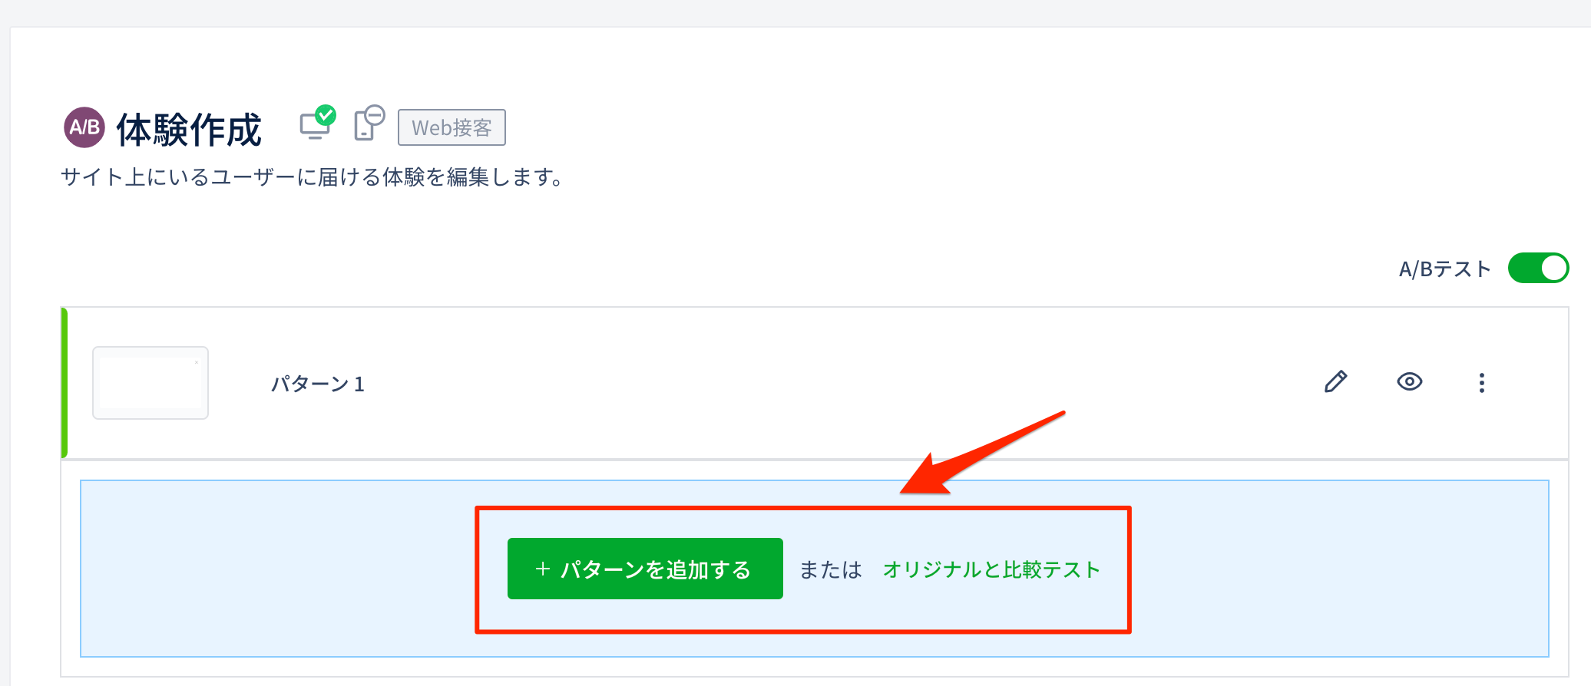Click the green accent bar beside パターン 1

(x=64, y=382)
